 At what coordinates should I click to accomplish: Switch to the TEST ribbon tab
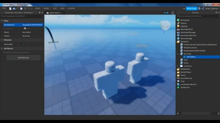[55, 9]
